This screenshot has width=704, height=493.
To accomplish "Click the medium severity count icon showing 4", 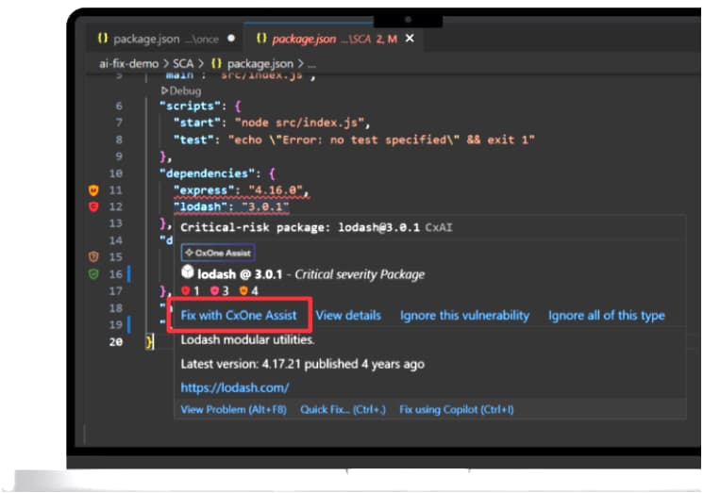I will (243, 290).
